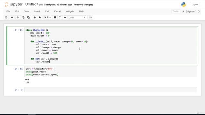Save and checkpoint the notebook

click(x=6, y=17)
